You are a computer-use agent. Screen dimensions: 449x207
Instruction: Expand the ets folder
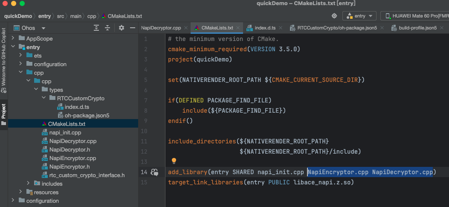(20, 55)
